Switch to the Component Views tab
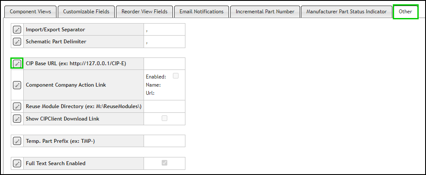This screenshot has width=426, height=175. click(30, 12)
